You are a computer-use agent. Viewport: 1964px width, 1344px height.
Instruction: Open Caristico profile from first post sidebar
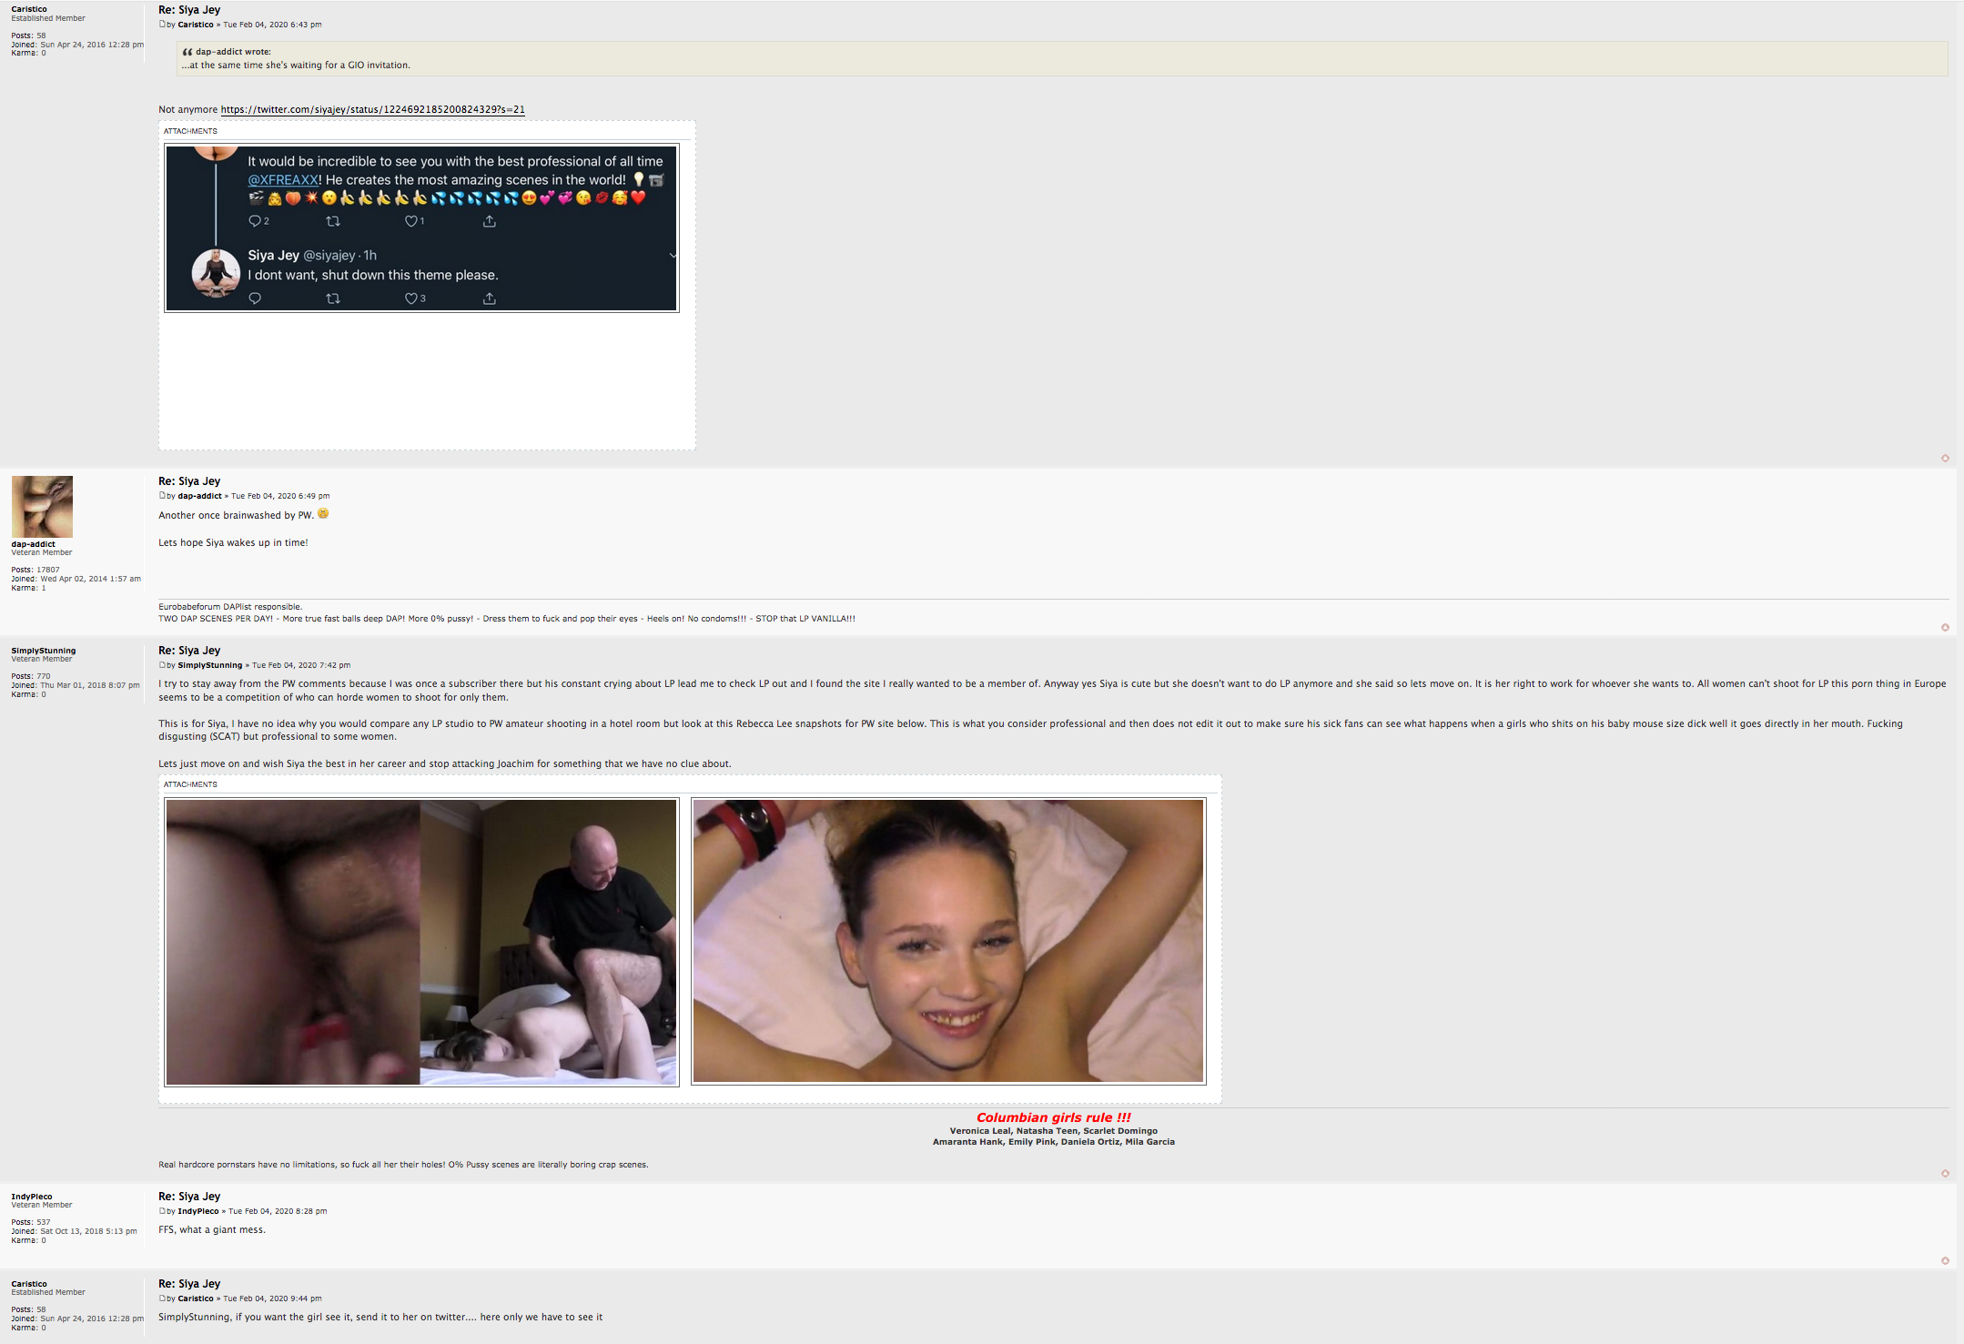click(29, 9)
